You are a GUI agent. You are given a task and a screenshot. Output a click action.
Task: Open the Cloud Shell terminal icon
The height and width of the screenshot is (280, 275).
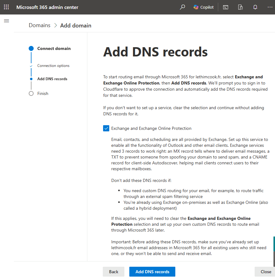[x=226, y=7]
